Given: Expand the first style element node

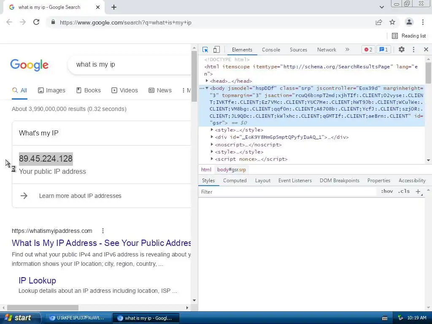Looking at the screenshot, I should click(x=212, y=130).
